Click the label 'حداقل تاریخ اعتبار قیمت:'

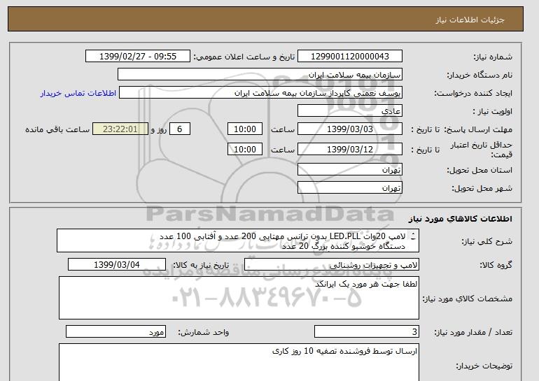(482, 150)
